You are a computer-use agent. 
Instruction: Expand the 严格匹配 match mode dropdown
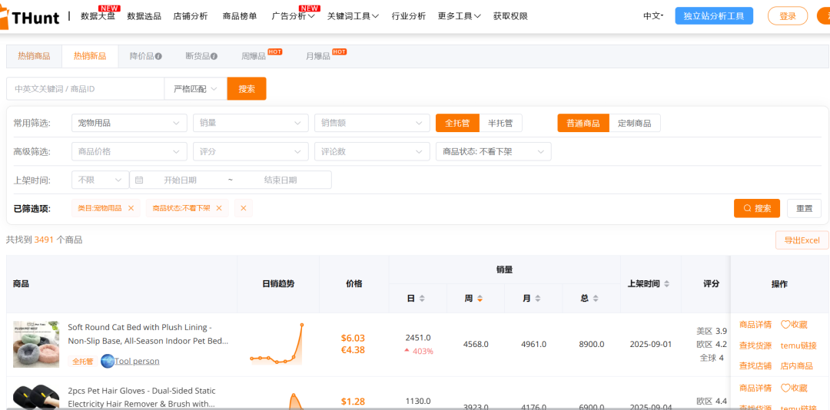tap(195, 89)
